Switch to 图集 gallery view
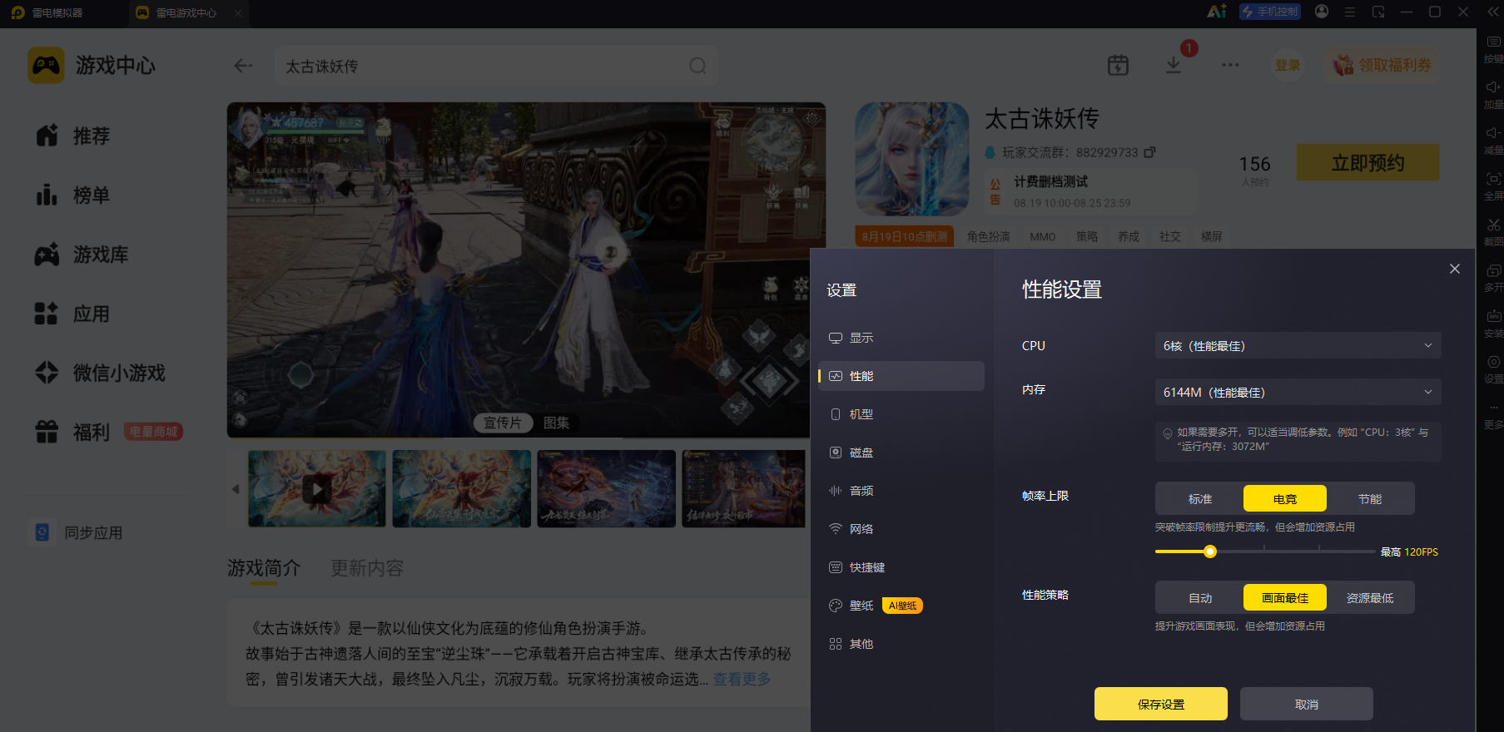This screenshot has height=732, width=1504. tap(556, 423)
